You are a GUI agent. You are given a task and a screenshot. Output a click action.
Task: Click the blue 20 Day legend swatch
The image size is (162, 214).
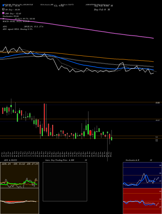(3, 6)
